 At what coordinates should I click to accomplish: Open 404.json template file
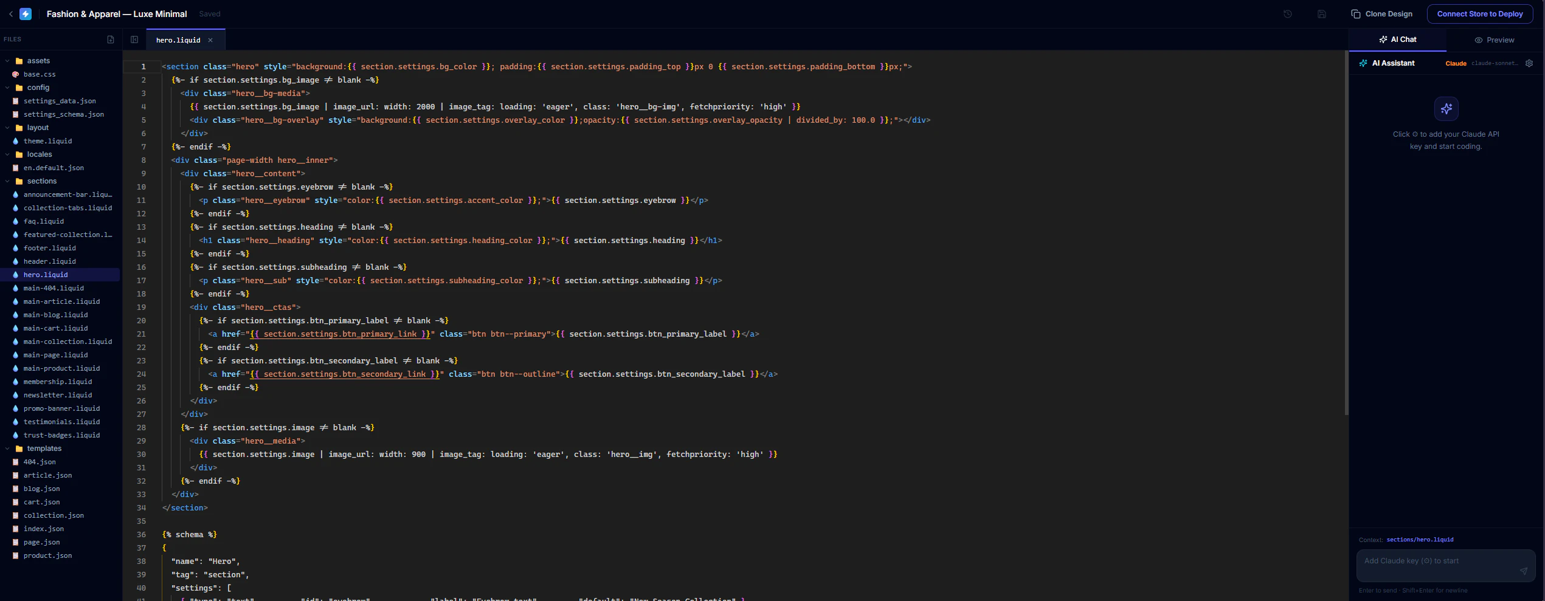click(x=60, y=462)
